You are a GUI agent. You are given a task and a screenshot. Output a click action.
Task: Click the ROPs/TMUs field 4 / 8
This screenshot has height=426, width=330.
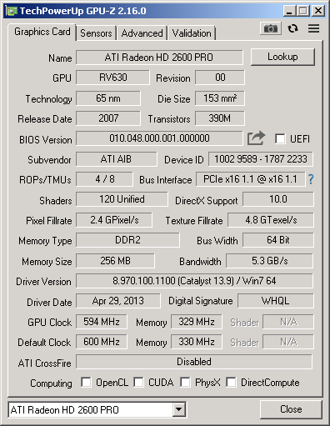coord(104,179)
